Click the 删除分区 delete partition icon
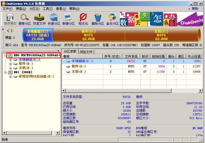 (x=98, y=19)
